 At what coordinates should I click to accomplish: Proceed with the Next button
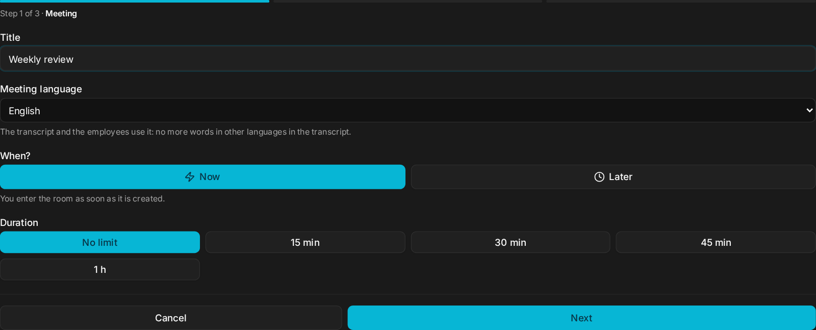point(582,318)
